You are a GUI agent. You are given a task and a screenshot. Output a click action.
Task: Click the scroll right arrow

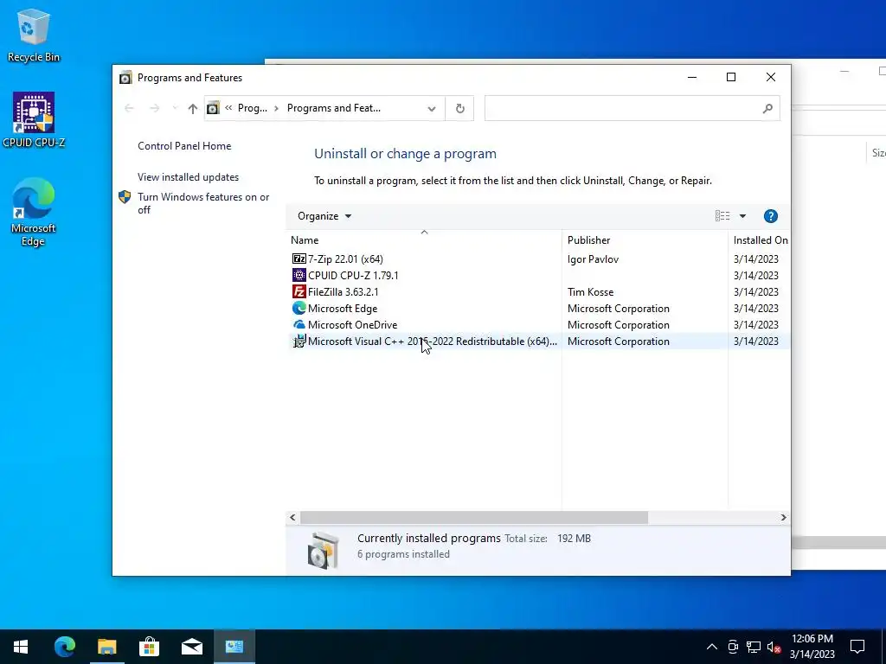783,517
